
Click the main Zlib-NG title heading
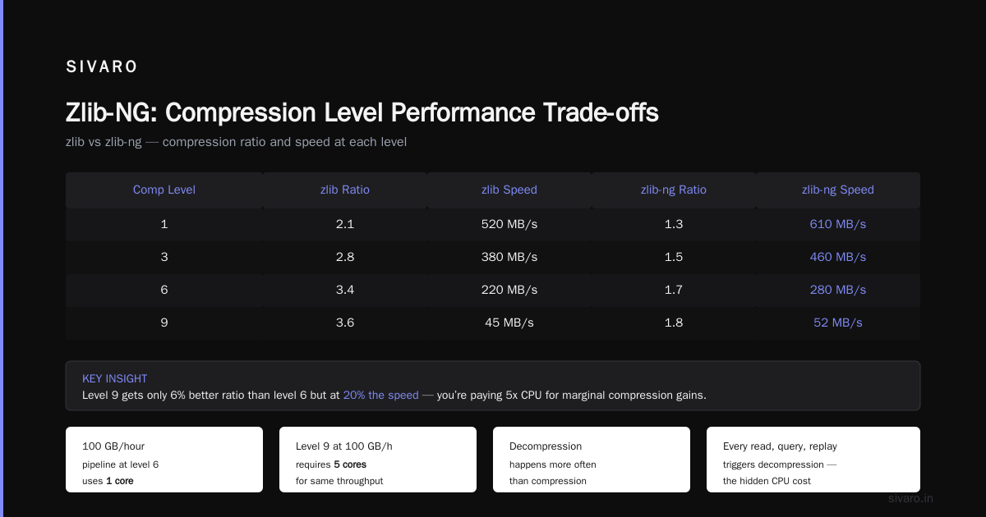[x=362, y=112]
